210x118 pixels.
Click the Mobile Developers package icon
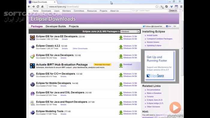coord(32,84)
